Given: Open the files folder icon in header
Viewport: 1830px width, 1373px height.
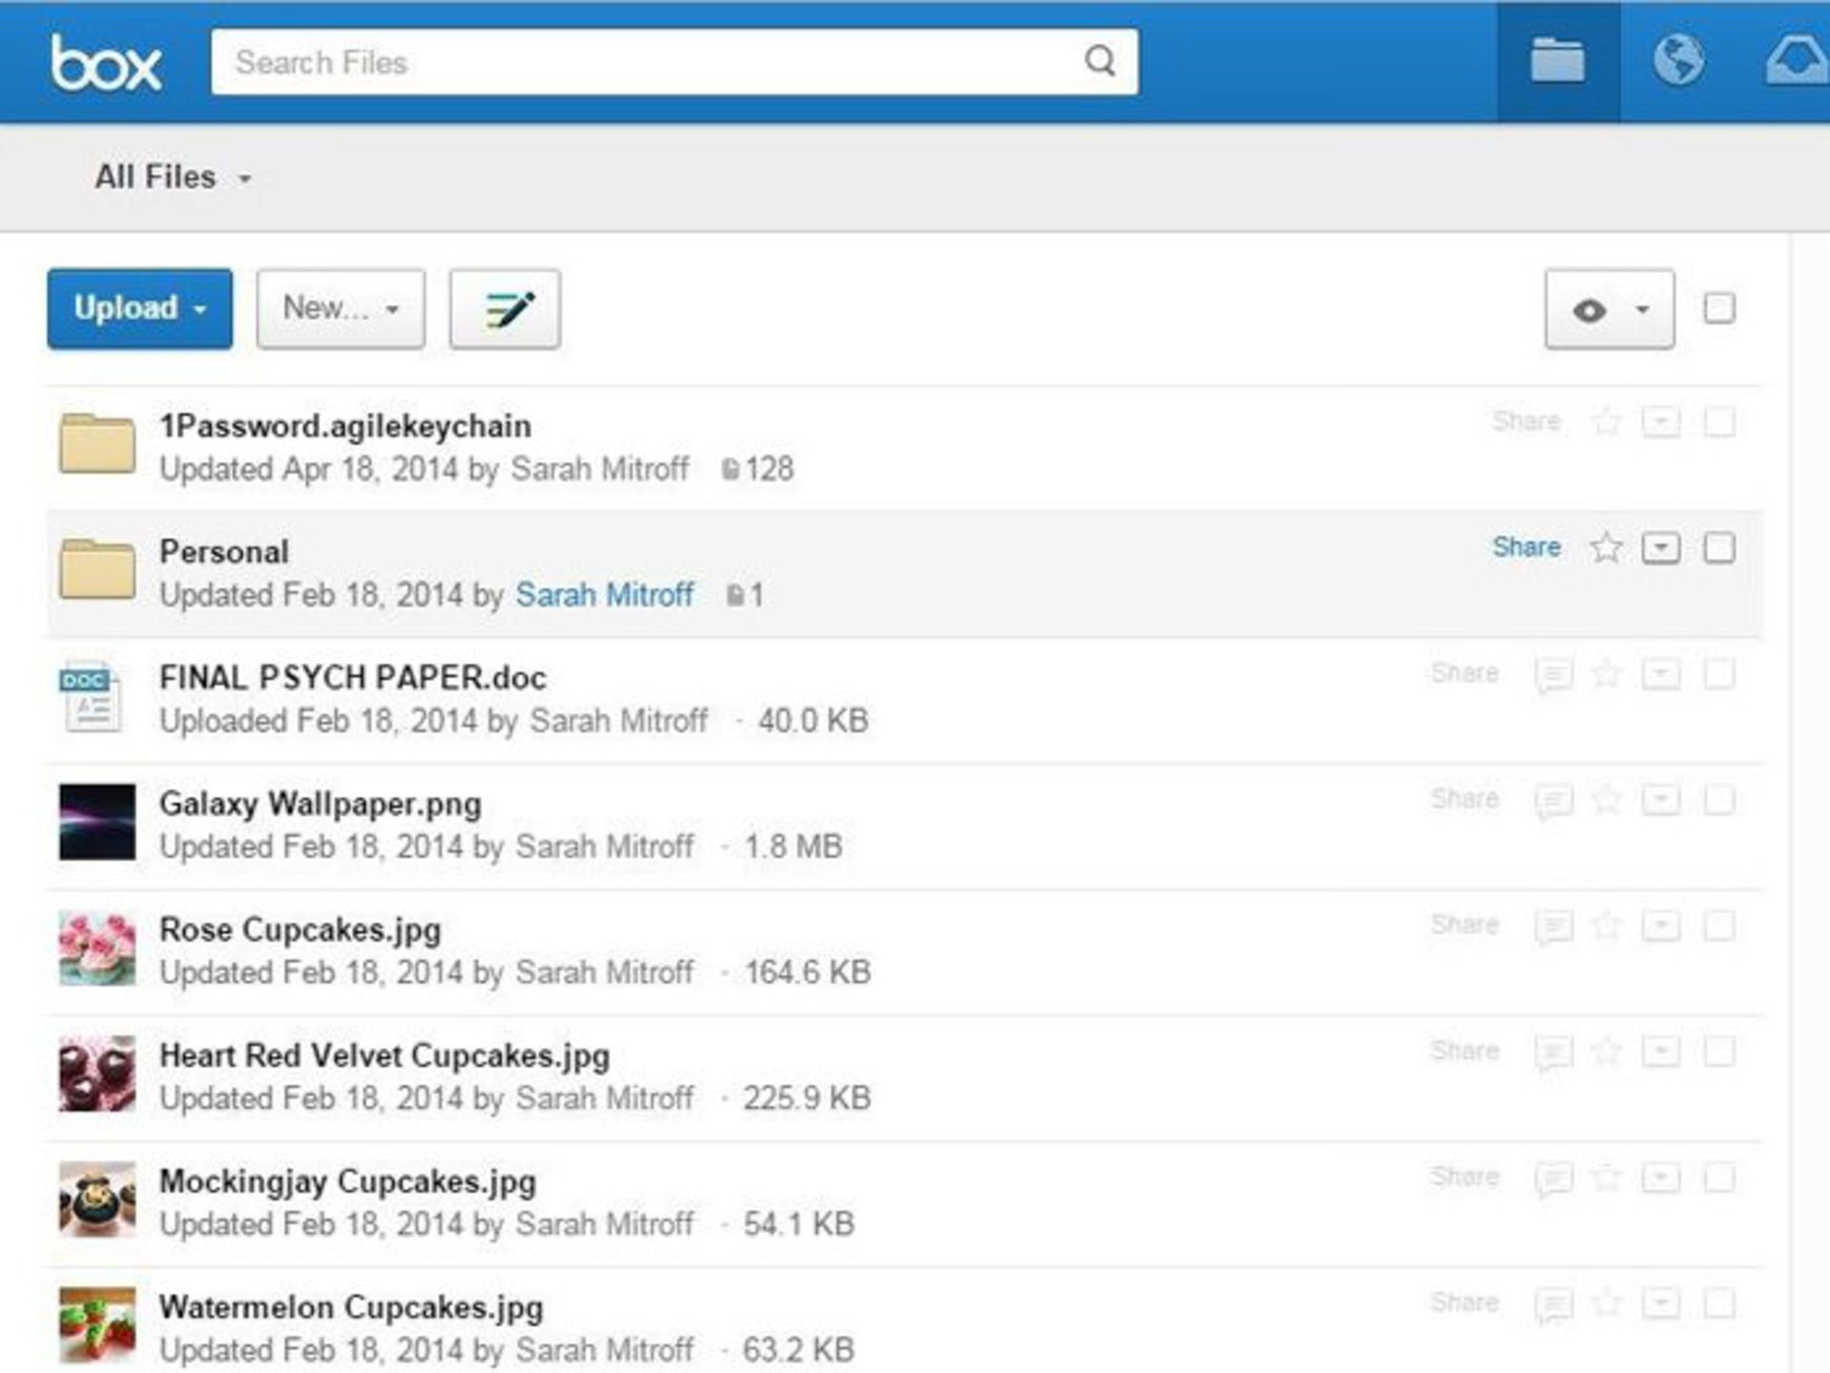Looking at the screenshot, I should click(1557, 61).
